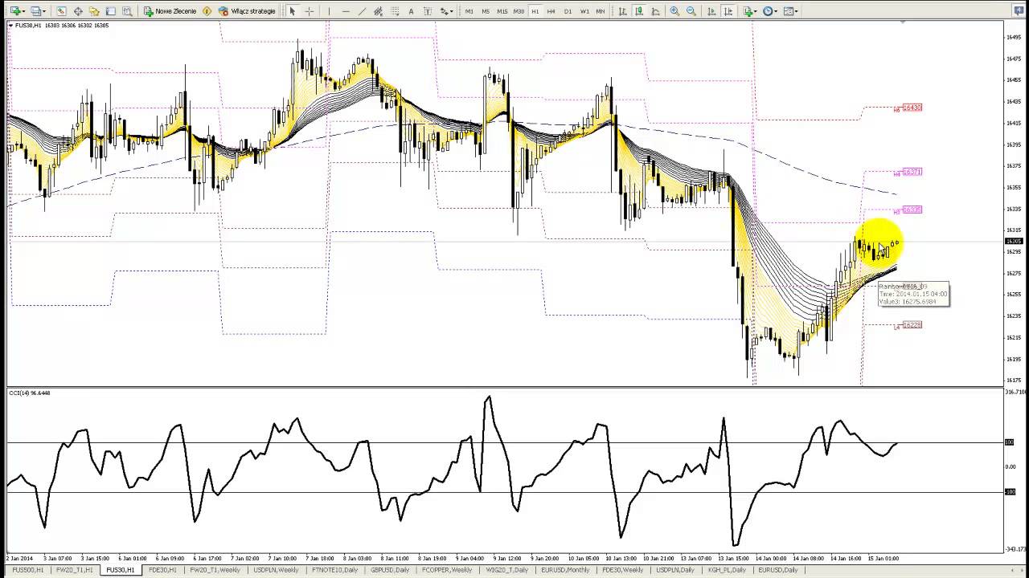1029x578 pixels.
Task: Click the 16371 pink pivot level label
Action: pos(912,172)
